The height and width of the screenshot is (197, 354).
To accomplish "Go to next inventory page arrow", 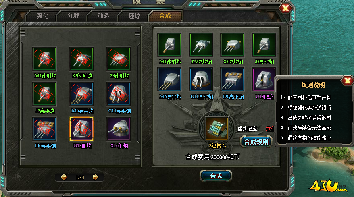I will click(x=96, y=177).
